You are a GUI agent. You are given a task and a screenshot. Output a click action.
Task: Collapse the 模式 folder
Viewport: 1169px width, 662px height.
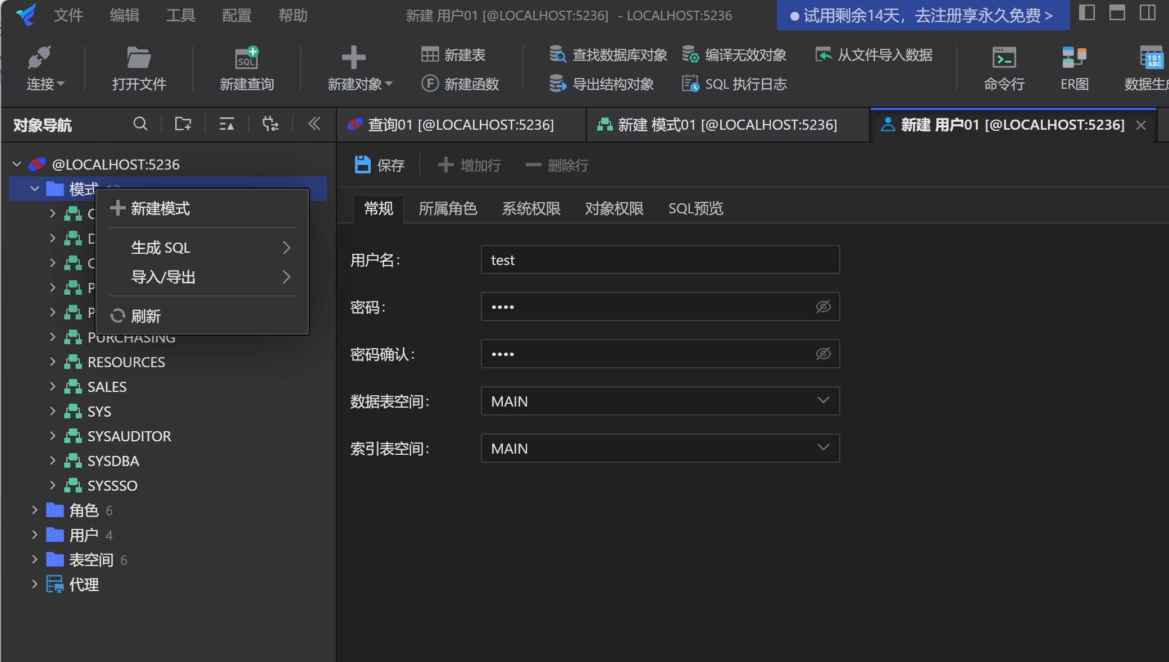(35, 189)
